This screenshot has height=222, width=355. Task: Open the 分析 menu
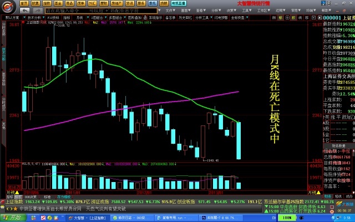point(216,11)
